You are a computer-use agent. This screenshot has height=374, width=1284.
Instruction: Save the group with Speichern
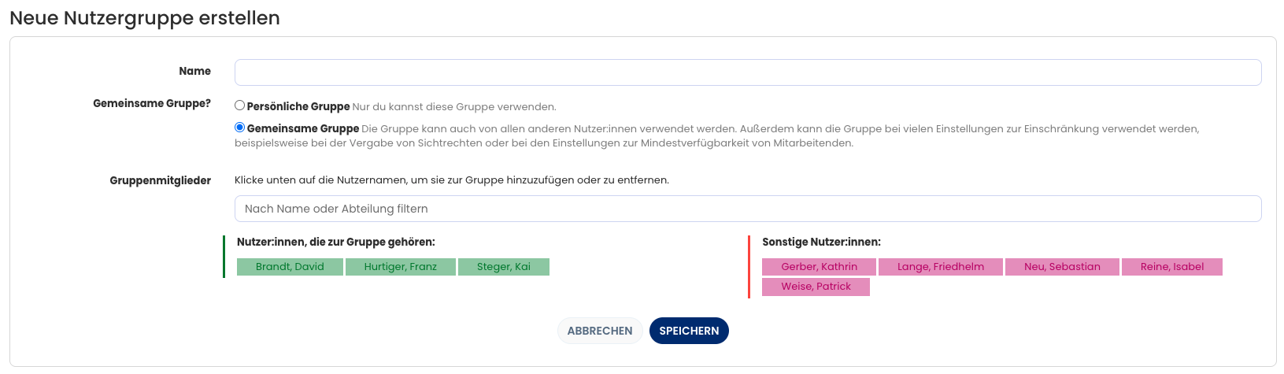click(x=689, y=331)
